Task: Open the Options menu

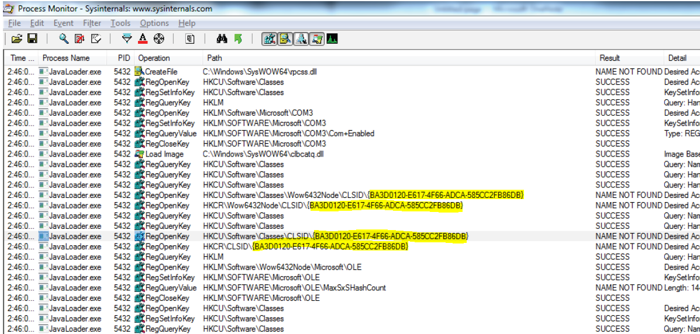Action: coord(154,23)
